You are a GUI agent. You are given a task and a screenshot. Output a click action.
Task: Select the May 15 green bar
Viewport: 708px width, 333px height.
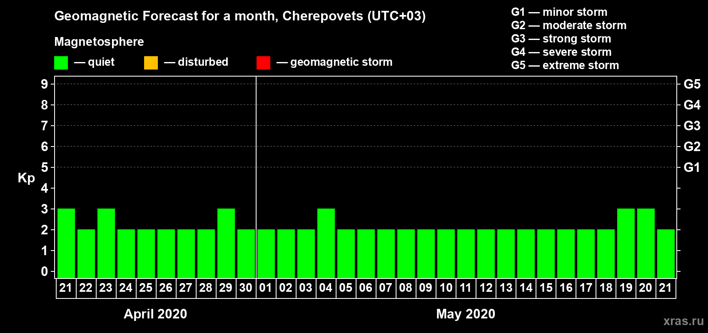tap(546, 253)
